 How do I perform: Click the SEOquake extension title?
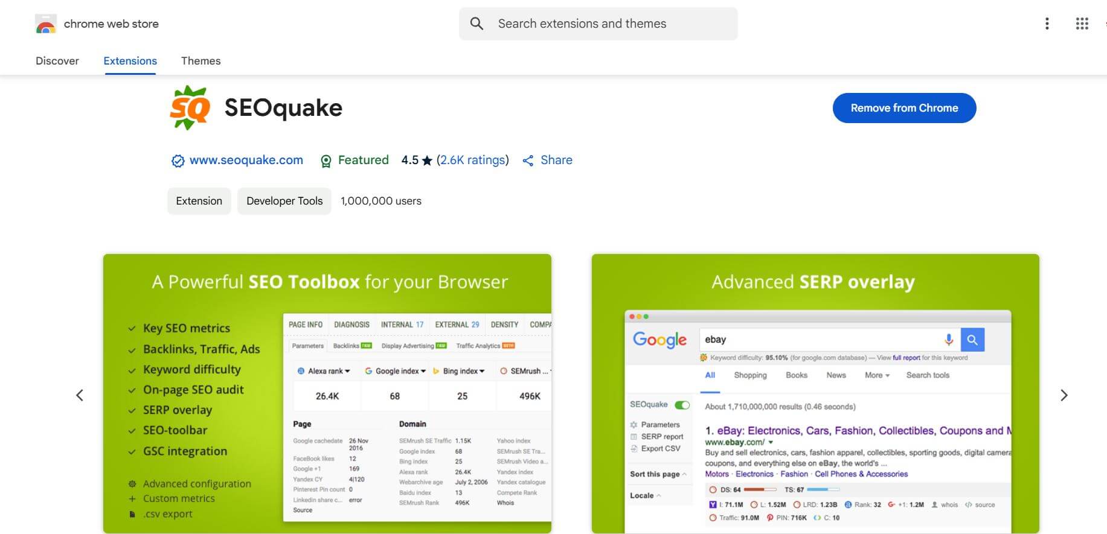pyautogui.click(x=283, y=108)
